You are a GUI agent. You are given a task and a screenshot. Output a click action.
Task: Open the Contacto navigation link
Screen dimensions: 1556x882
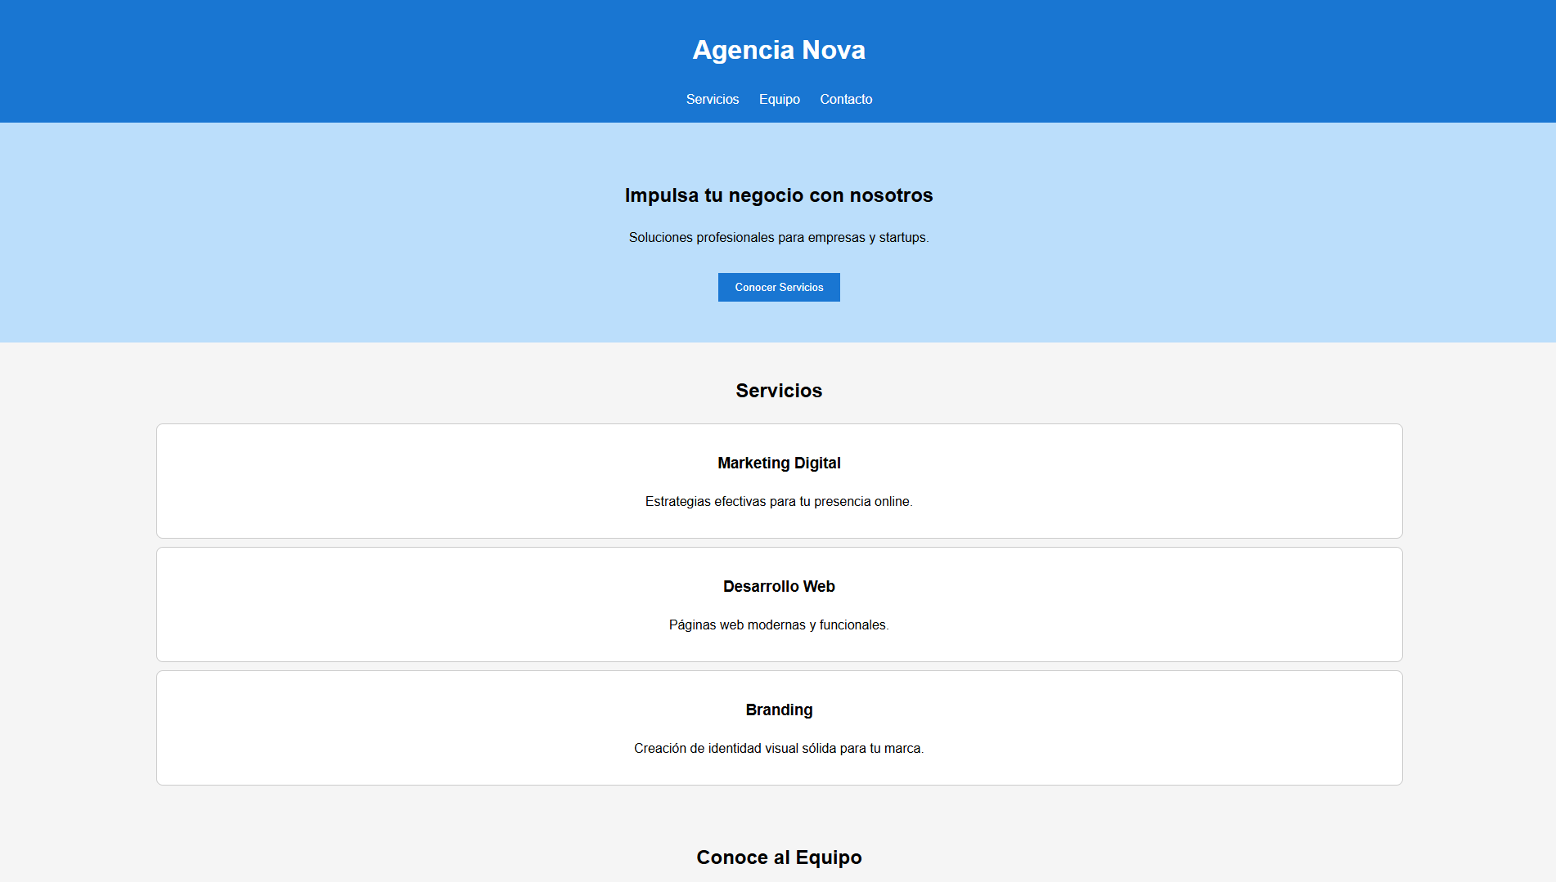(845, 99)
